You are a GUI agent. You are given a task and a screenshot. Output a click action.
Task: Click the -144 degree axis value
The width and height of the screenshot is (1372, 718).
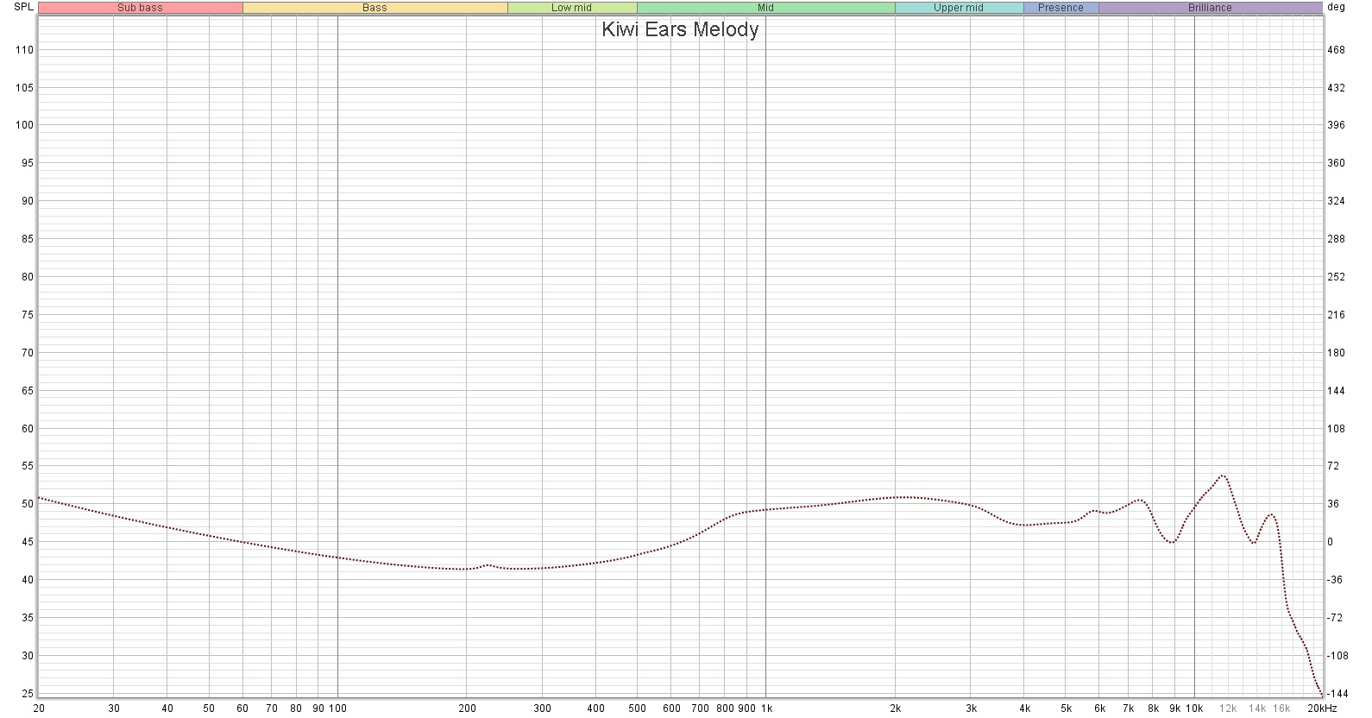(x=1337, y=694)
